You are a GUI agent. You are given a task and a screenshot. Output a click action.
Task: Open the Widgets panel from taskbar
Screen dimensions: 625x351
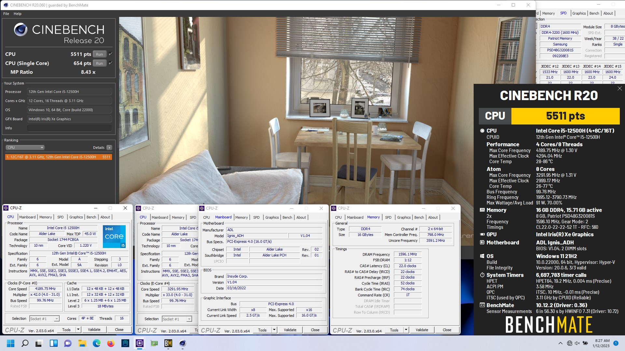pyautogui.click(x=53, y=343)
